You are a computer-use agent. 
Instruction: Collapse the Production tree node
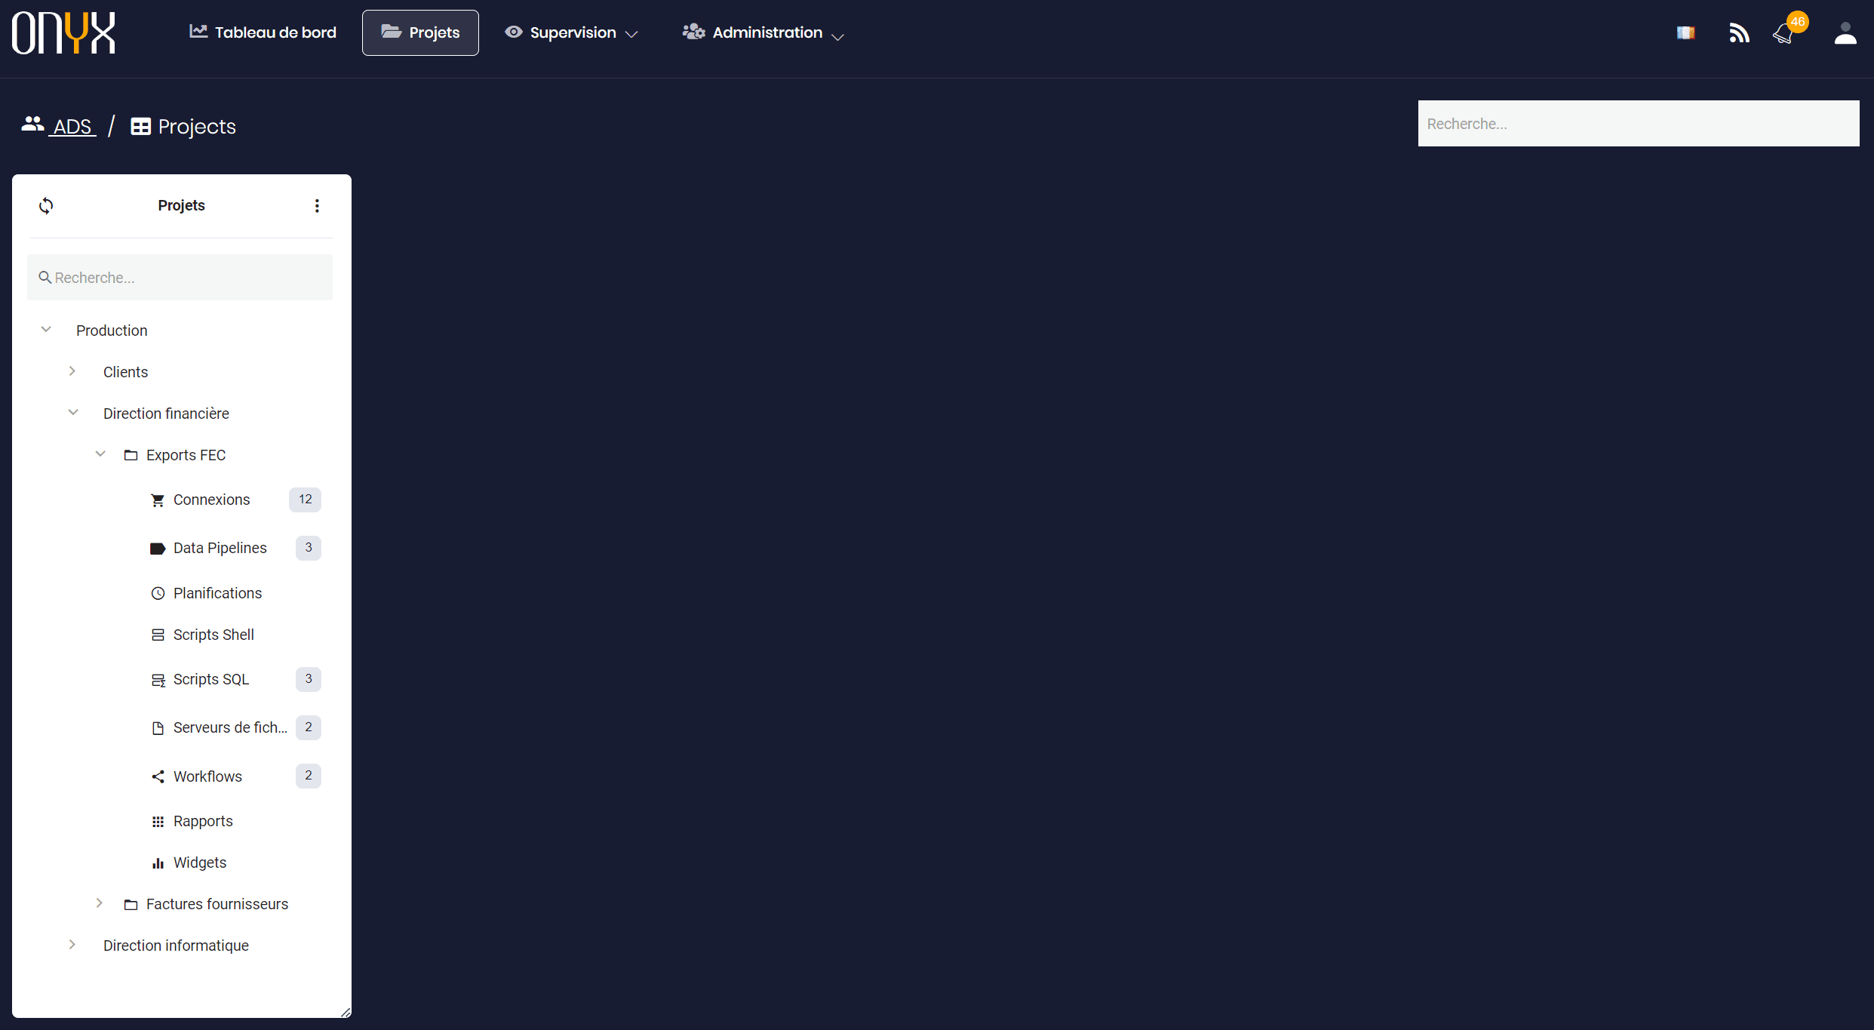(x=46, y=330)
